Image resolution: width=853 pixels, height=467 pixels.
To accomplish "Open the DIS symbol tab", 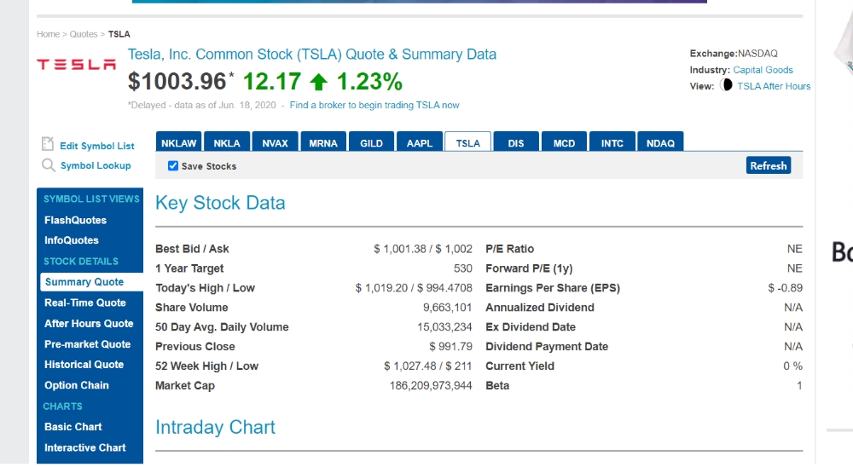I will pos(516,142).
